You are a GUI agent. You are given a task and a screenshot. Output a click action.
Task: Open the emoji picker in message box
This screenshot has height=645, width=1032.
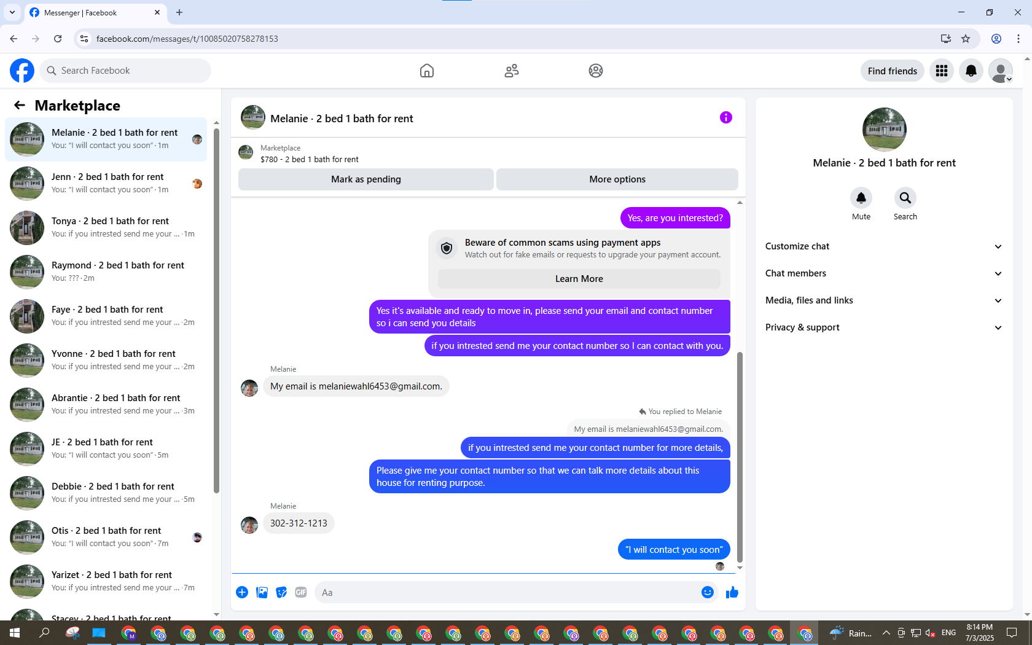pos(708,592)
